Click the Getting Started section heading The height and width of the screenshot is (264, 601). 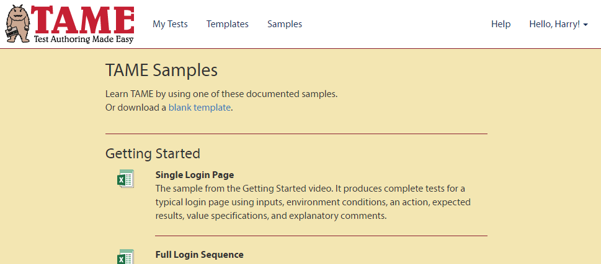[153, 153]
